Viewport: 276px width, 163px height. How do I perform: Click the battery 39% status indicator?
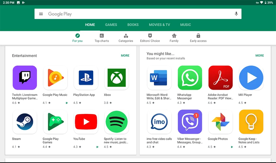269,3
